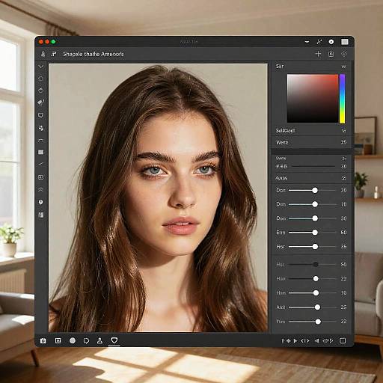Collapse the left toolbar with the top chevron
Screen dimensions: 383x383
pos(40,67)
